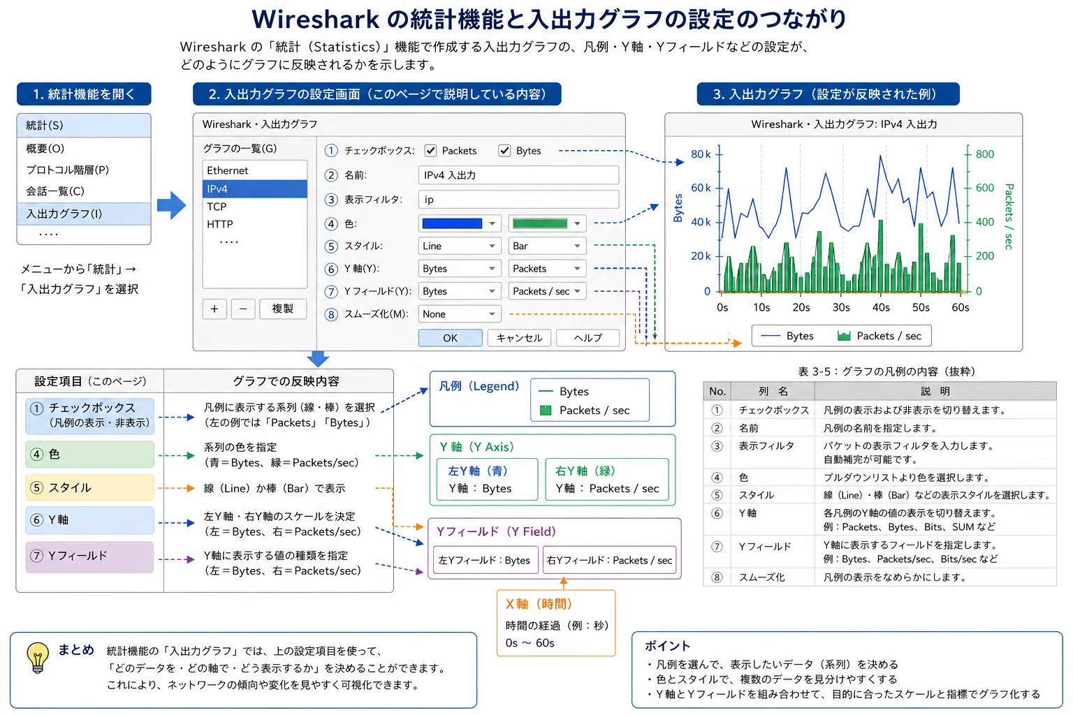Click the ⑤ スタイル setting item
Screen dimensions: 1073x715
tap(90, 487)
